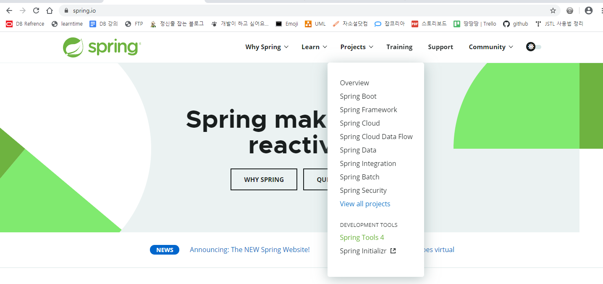Image resolution: width=603 pixels, height=284 pixels.
Task: Open Spring Security project
Action: [363, 190]
